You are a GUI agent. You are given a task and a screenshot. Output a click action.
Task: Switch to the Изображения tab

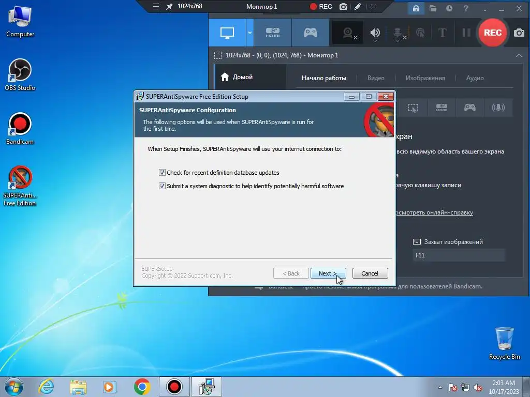tap(425, 78)
